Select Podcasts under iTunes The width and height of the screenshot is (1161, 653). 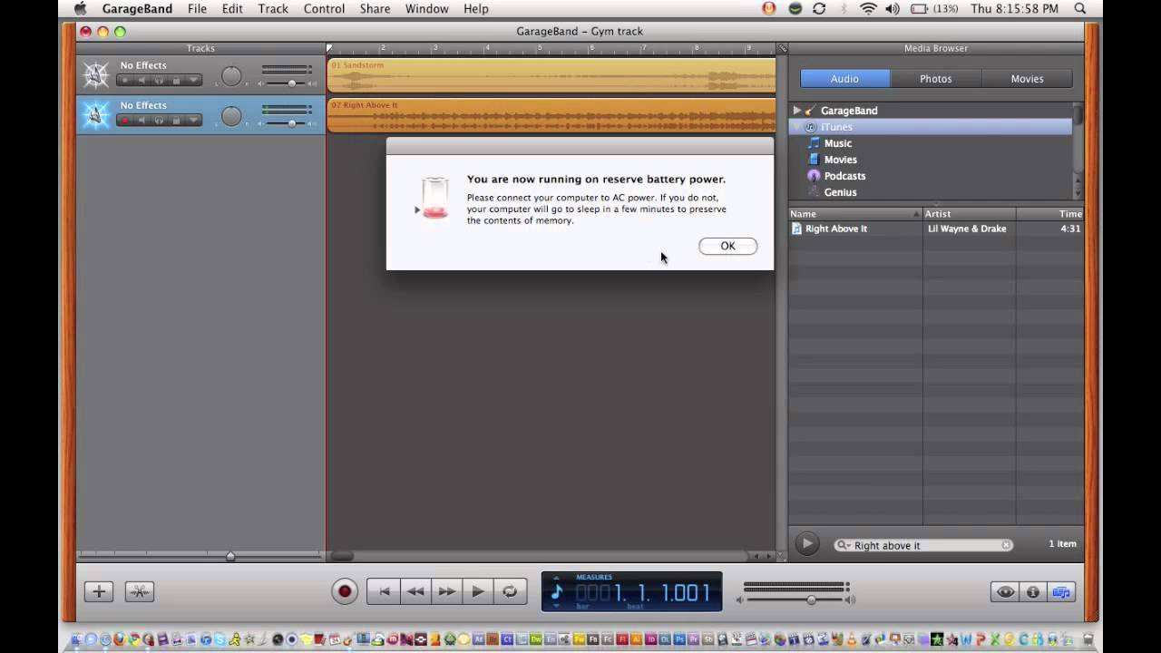tap(844, 176)
